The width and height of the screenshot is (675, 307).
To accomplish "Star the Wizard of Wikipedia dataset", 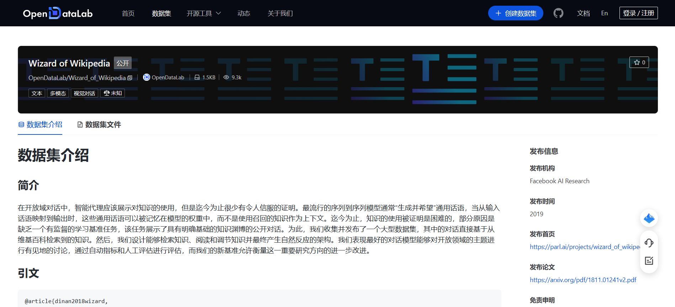I will click(639, 62).
